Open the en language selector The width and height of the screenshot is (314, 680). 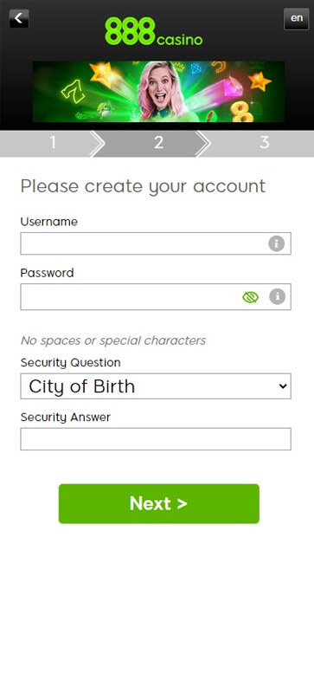point(296,19)
